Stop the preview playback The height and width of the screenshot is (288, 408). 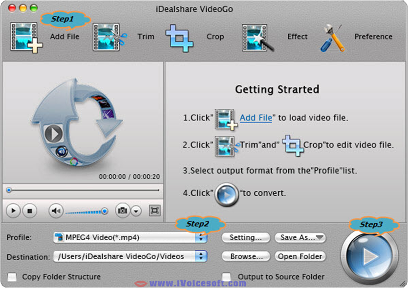coord(30,210)
